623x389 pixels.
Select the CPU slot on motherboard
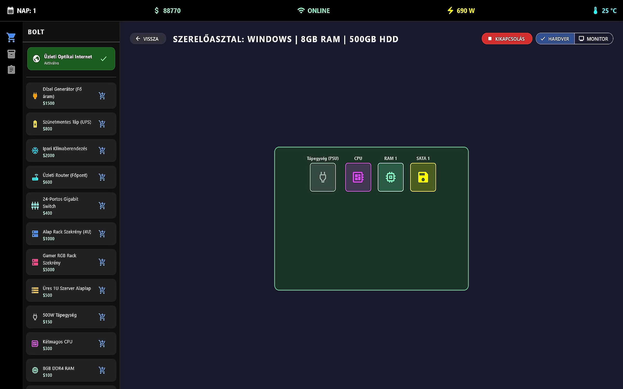click(358, 177)
